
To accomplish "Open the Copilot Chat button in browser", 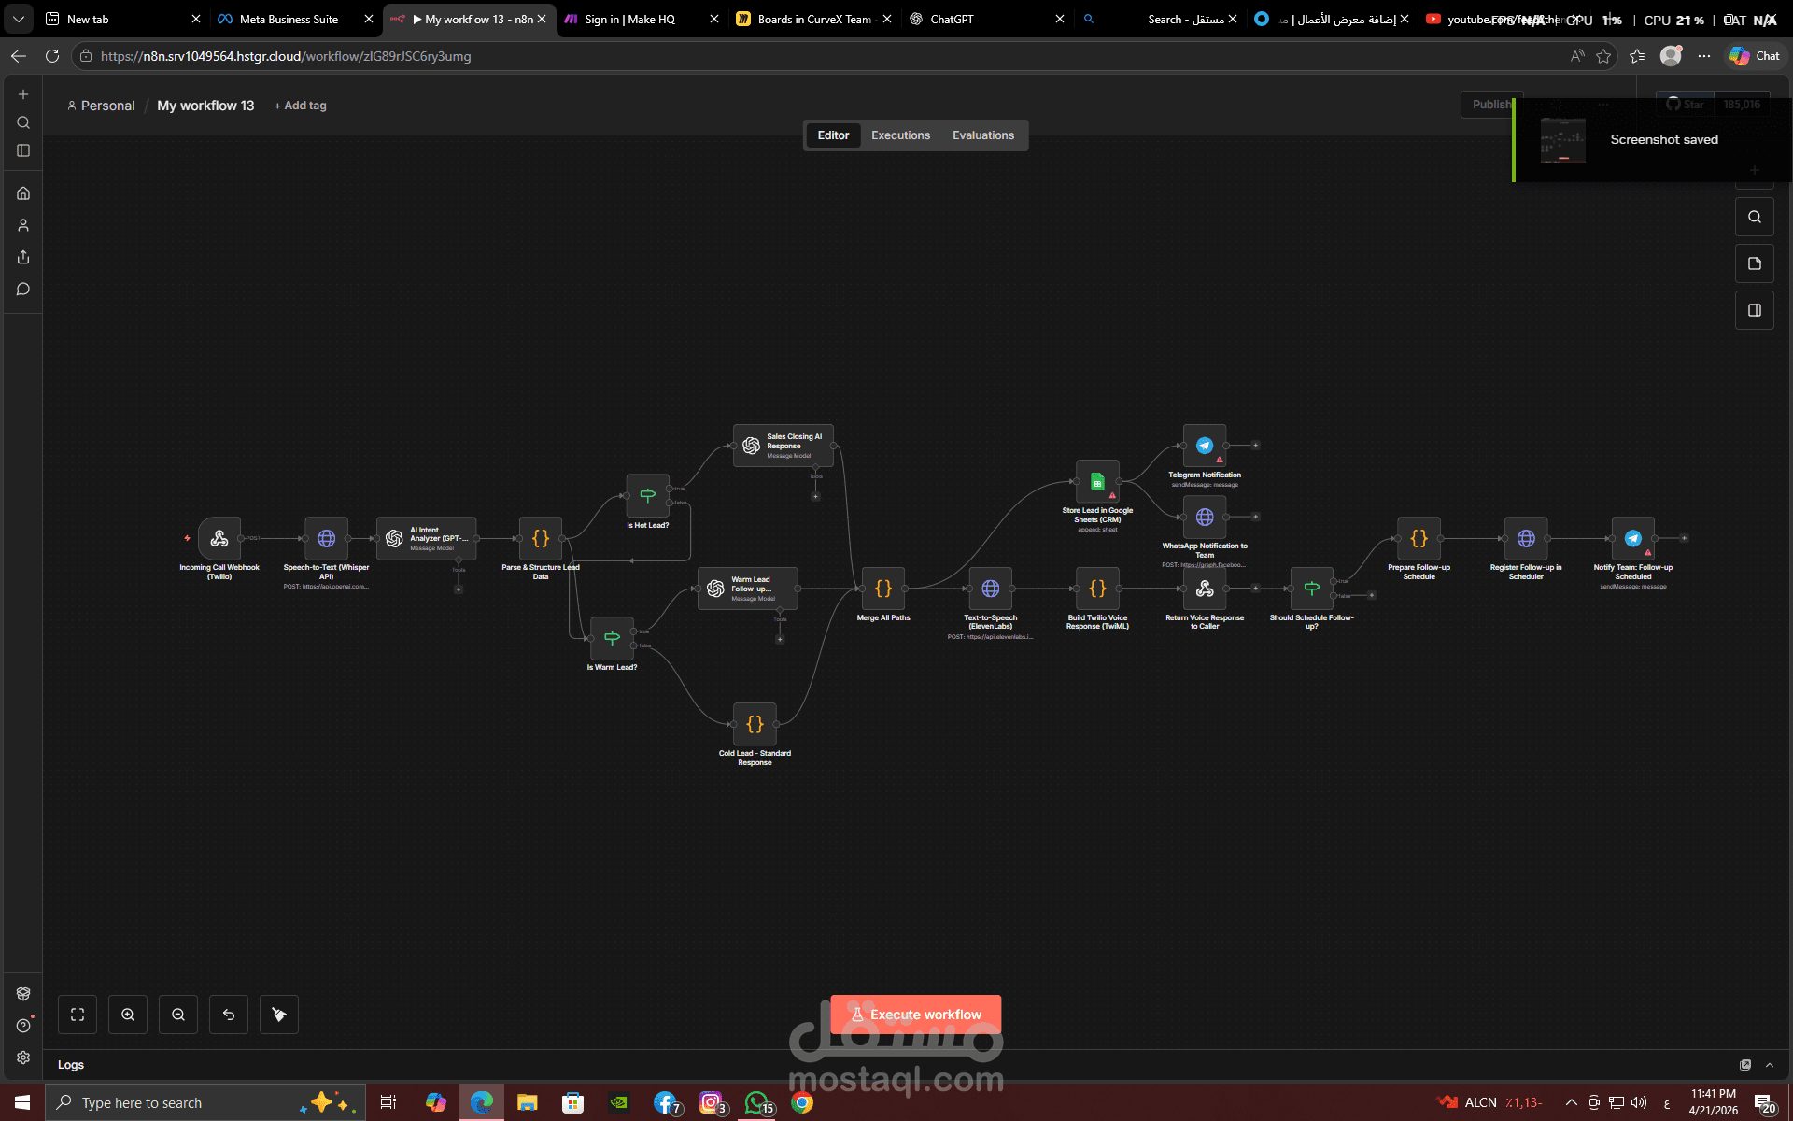I will click(1755, 56).
